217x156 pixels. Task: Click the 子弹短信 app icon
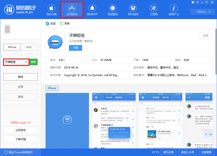55,42
